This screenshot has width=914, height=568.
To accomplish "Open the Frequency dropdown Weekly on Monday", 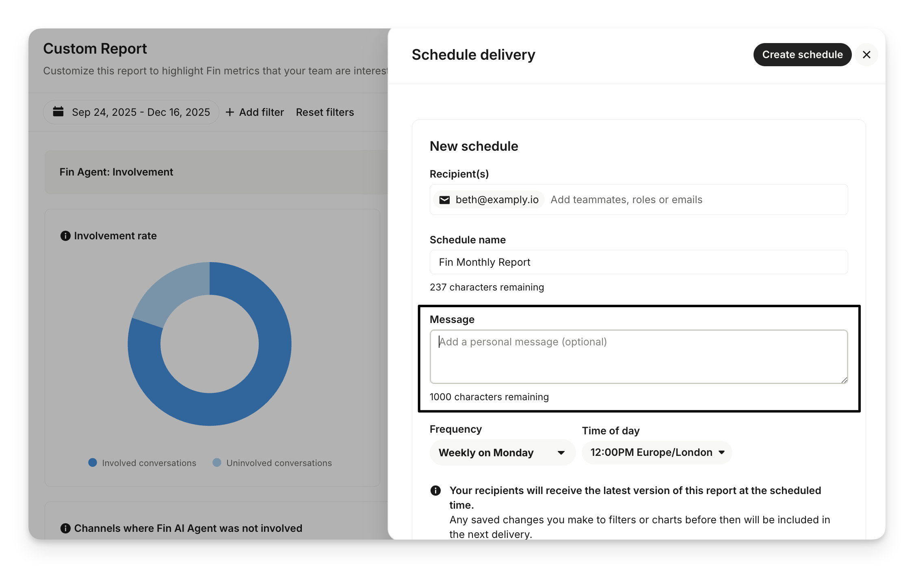I will [502, 453].
